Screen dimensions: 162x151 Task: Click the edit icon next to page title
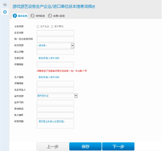coord(93,7)
